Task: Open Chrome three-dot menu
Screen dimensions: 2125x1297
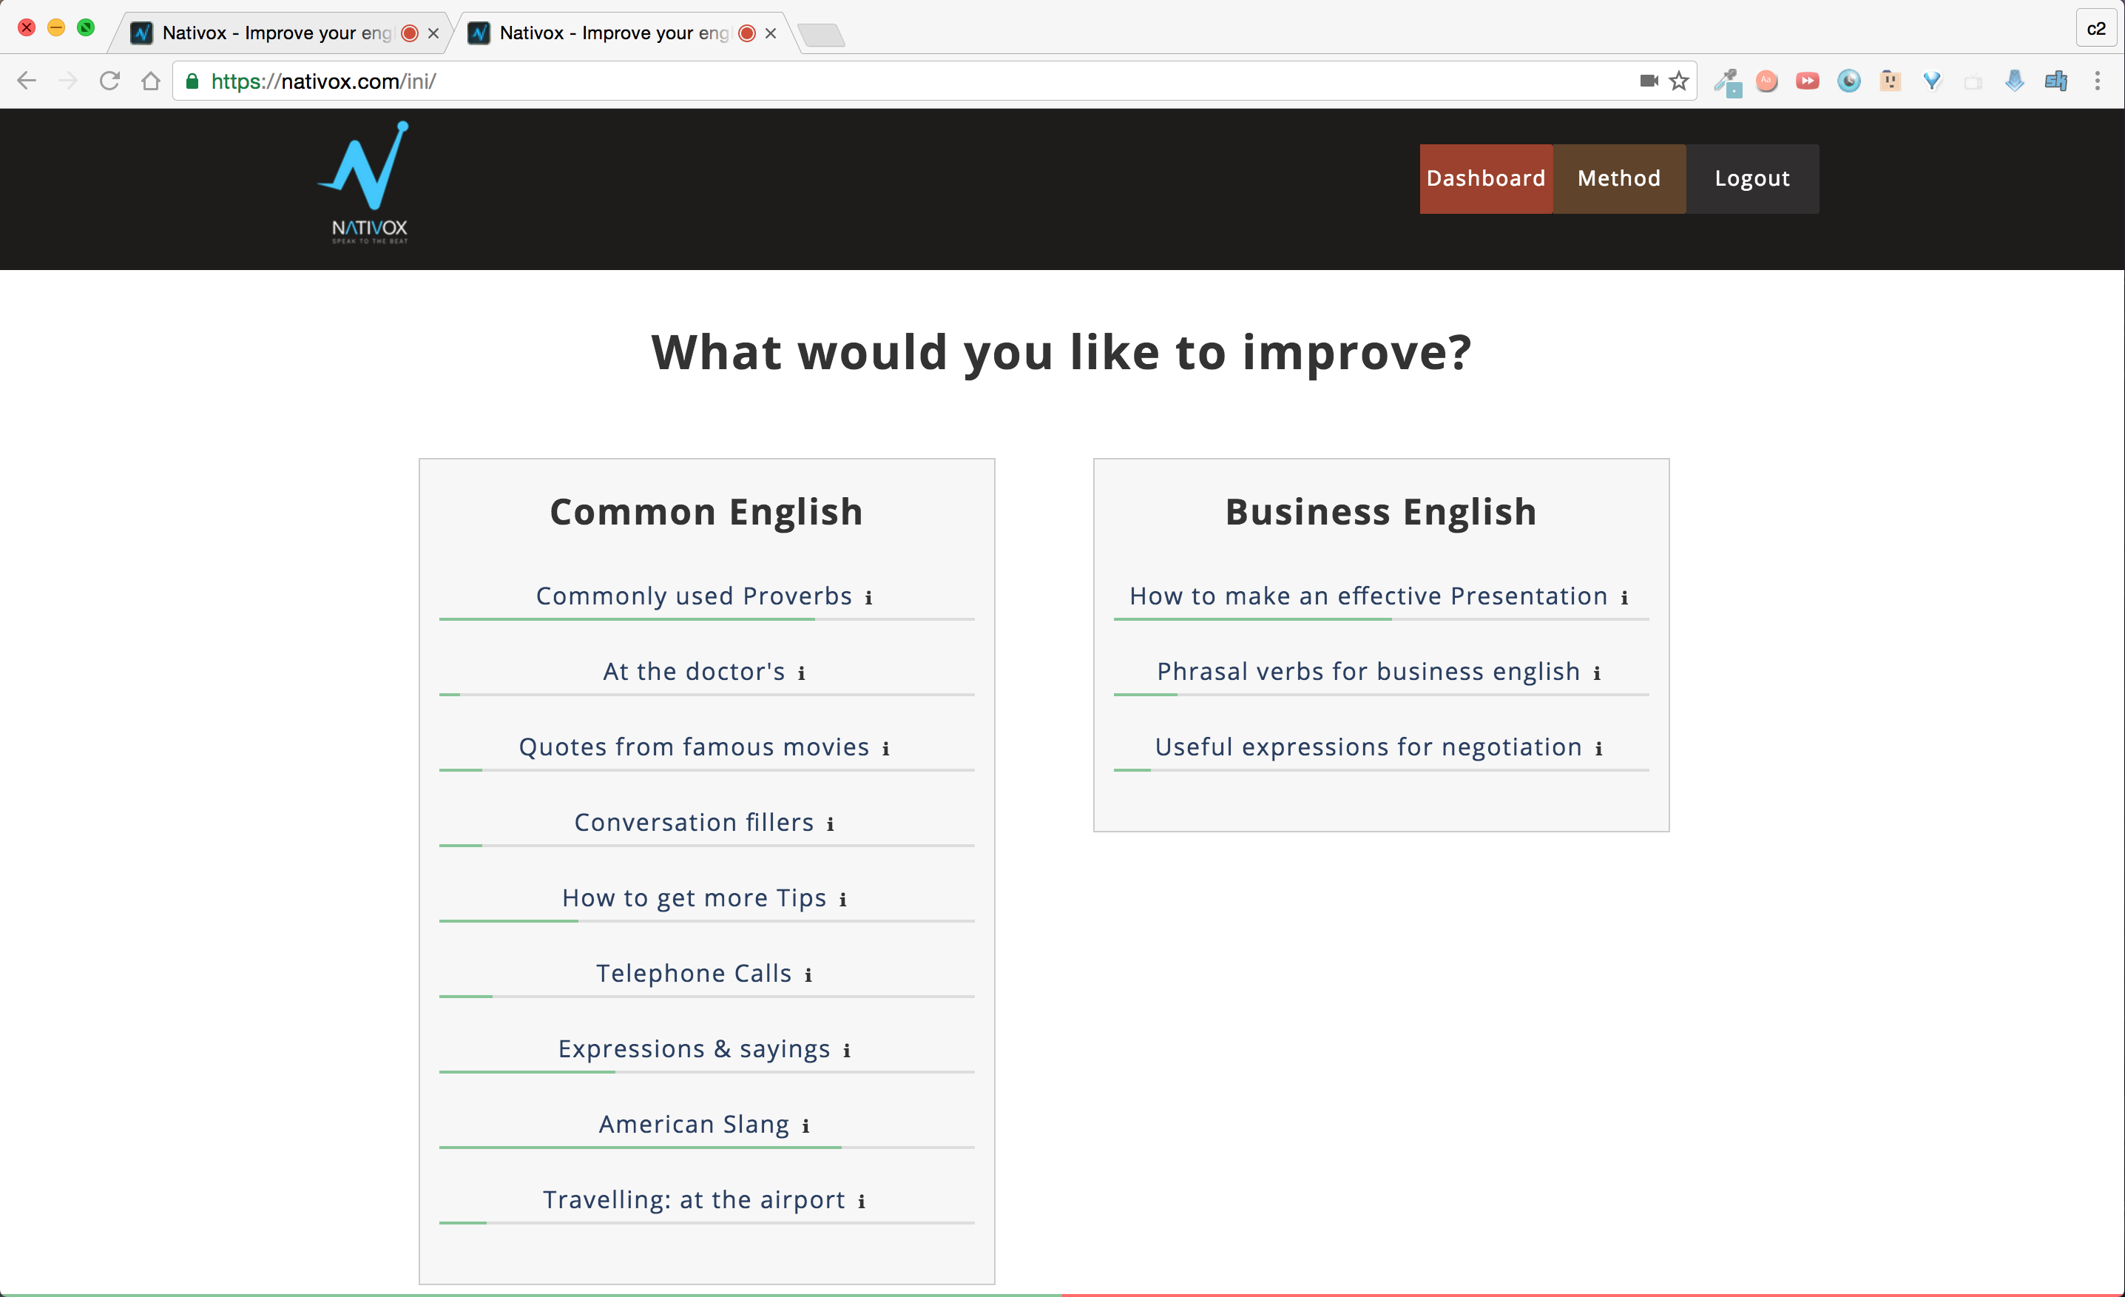Action: pyautogui.click(x=2097, y=81)
